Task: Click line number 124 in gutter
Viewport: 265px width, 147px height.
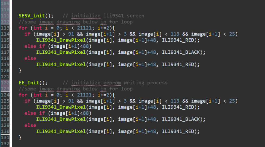Action: (5, 95)
